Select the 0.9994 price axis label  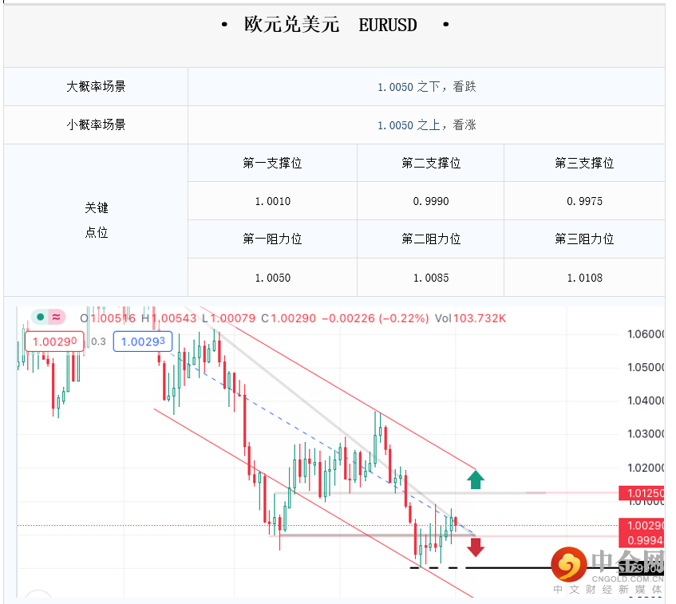[642, 541]
